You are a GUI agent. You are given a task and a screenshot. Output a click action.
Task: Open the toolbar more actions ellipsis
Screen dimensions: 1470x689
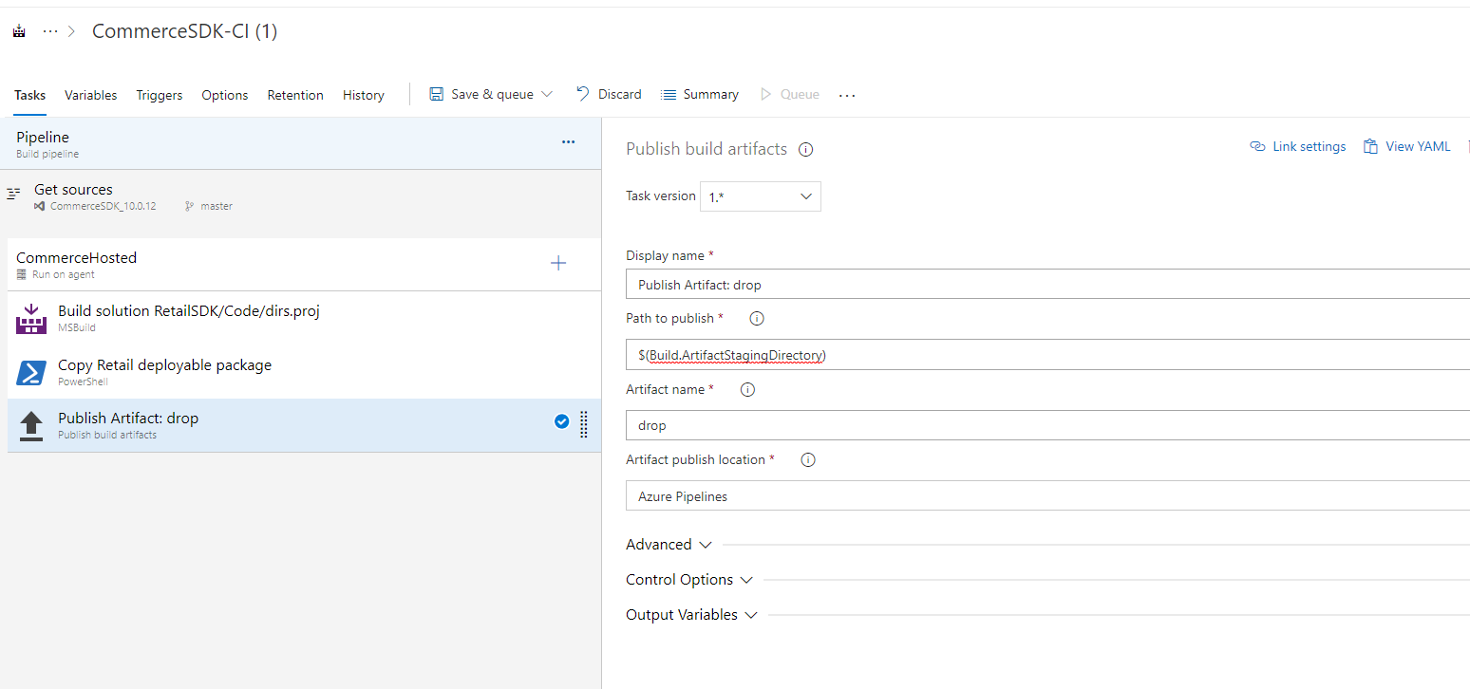[x=848, y=95]
